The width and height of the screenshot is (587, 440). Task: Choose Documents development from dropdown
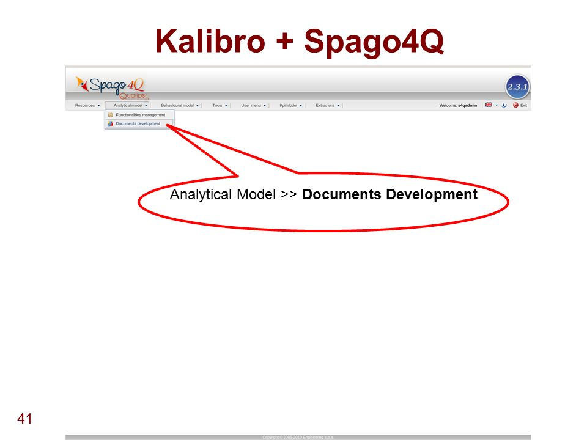click(139, 123)
